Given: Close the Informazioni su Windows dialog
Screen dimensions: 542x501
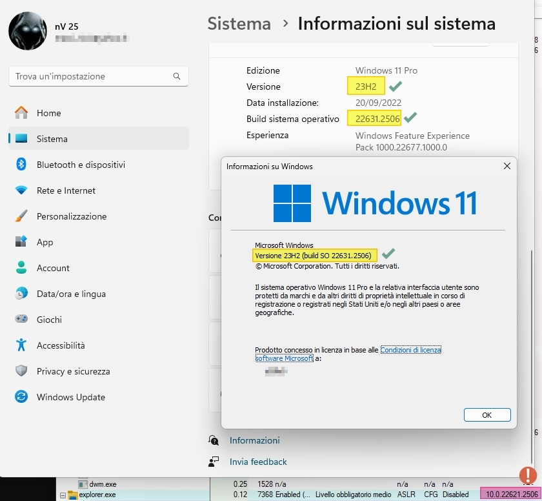Looking at the screenshot, I should 507,166.
